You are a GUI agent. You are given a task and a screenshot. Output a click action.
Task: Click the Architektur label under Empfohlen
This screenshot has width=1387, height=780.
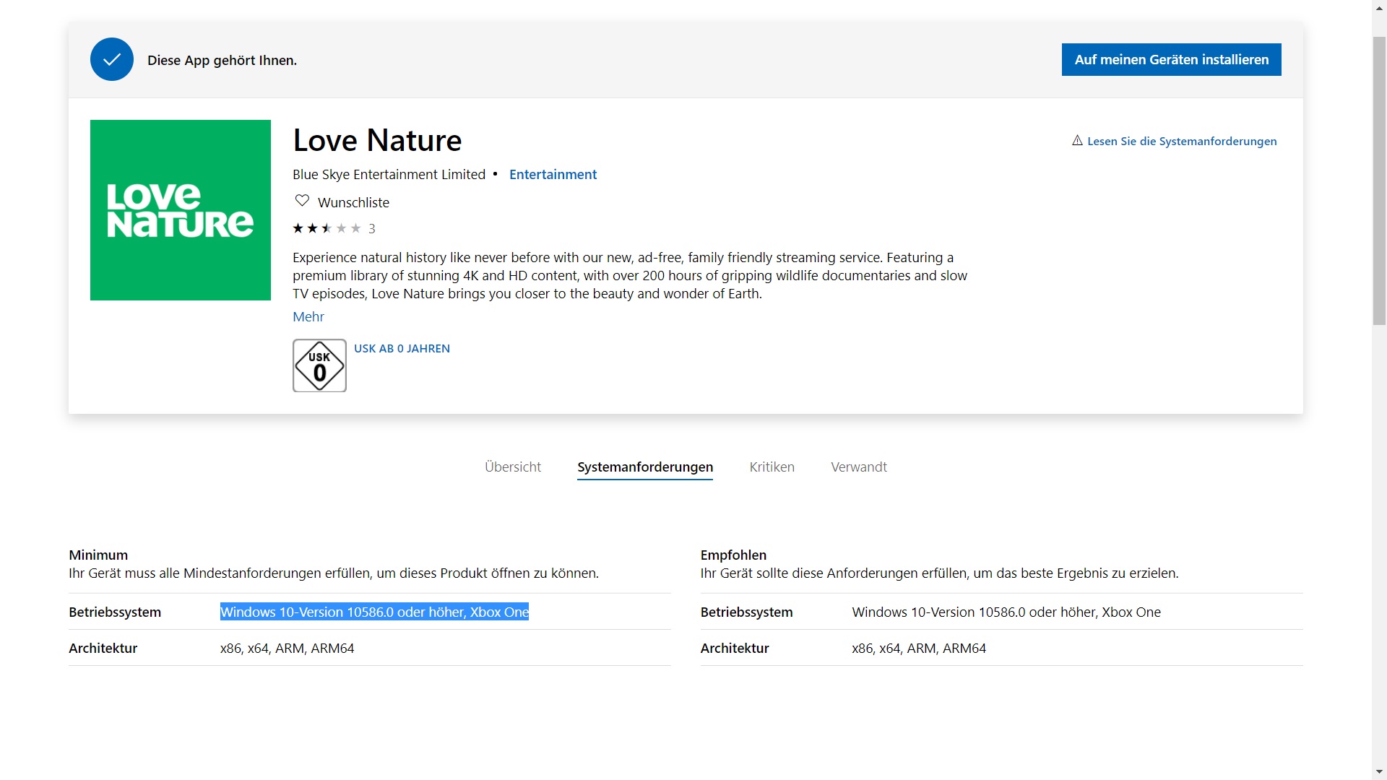734,648
